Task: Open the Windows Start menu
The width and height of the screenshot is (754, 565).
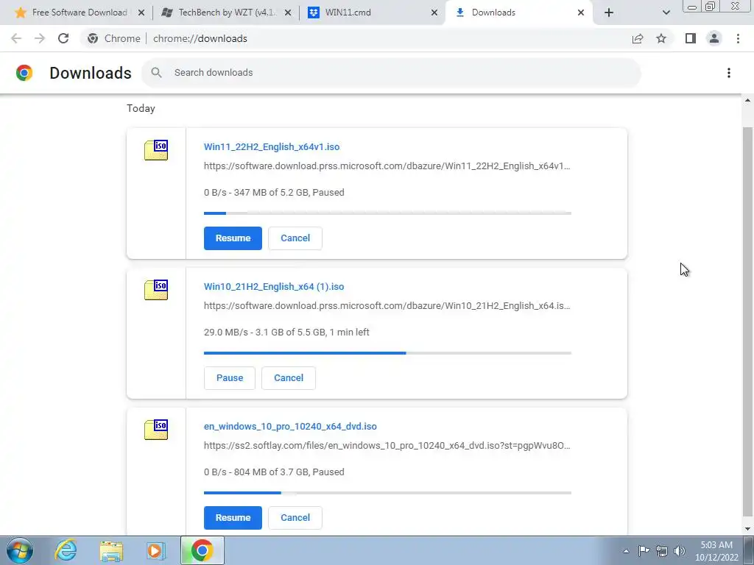Action: (x=19, y=550)
